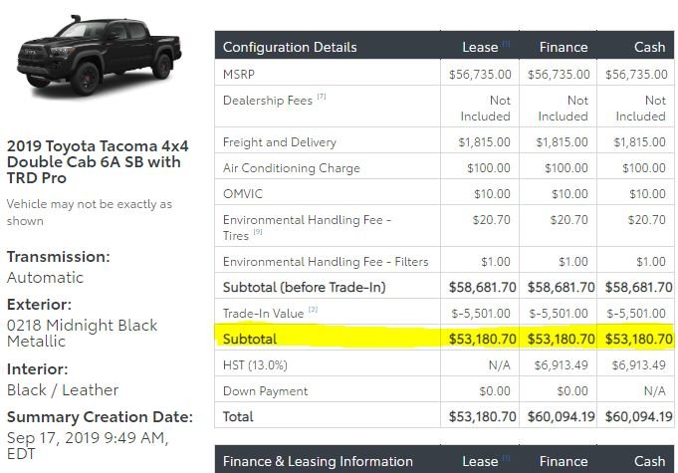678x473 pixels.
Task: Select the Cash column header in Configuration Details
Action: (649, 47)
